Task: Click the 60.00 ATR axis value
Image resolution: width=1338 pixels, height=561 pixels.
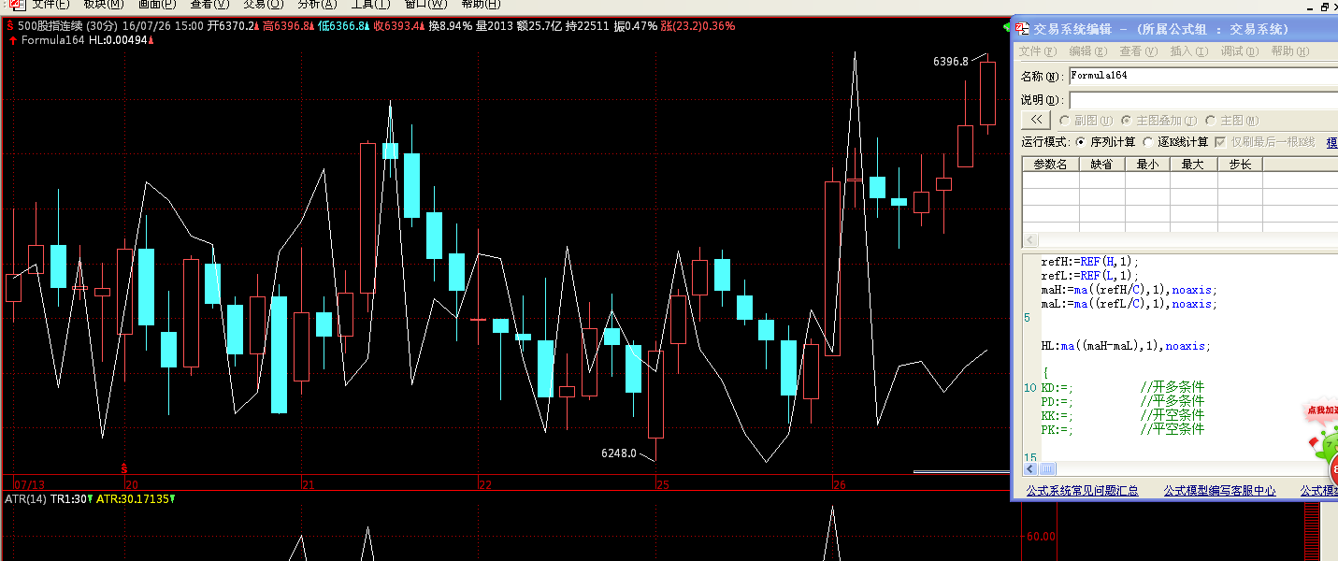Action: click(1040, 537)
